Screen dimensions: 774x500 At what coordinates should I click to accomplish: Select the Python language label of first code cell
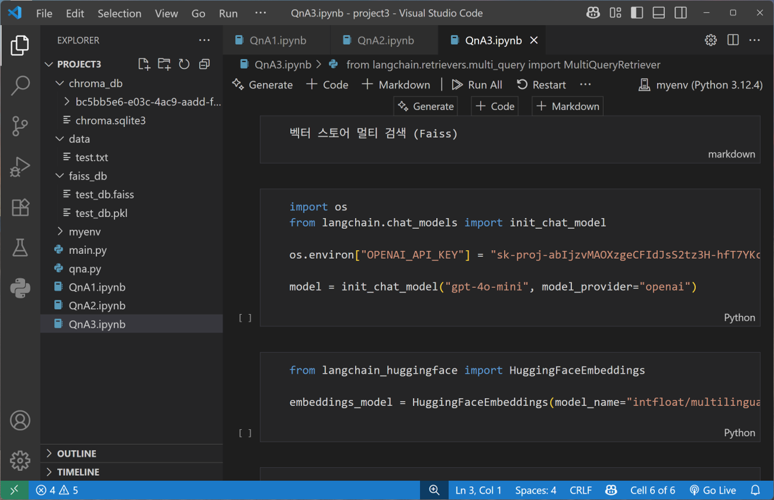(739, 318)
